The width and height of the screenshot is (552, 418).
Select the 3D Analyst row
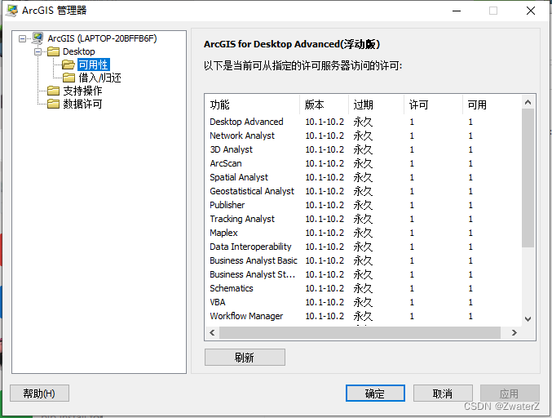point(363,149)
